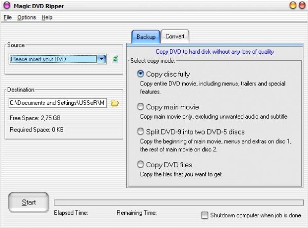Click the Start button
Viewport: 308px width, 228px height.
[29, 202]
